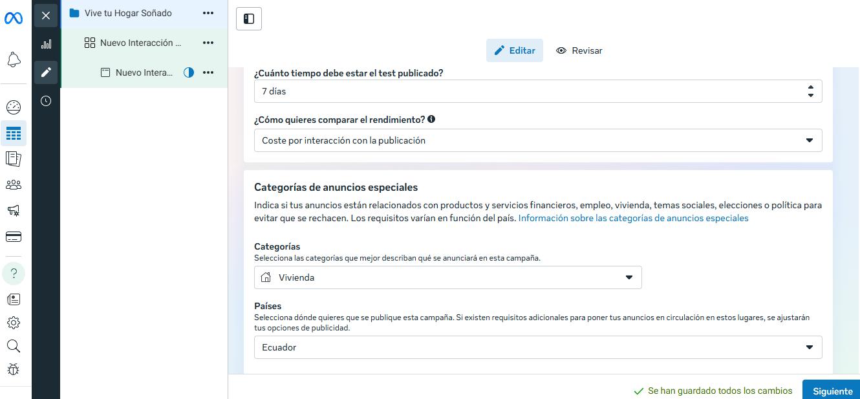
Task: Click the Meta logo icon
Action: click(14, 19)
